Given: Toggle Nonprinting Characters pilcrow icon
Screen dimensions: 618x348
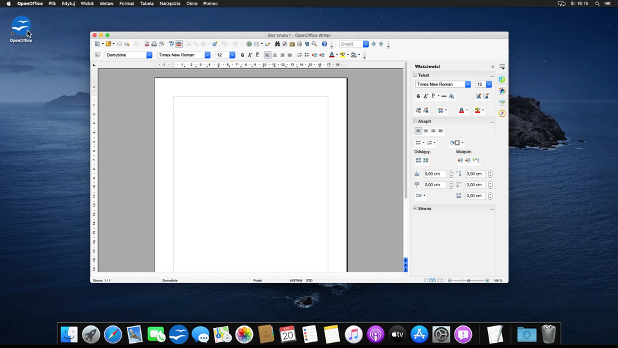Looking at the screenshot, I should click(306, 44).
